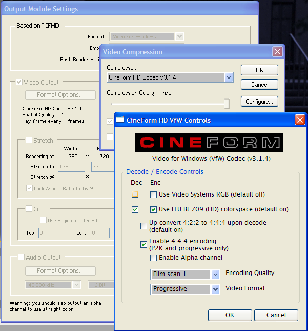308x331 pixels.
Task: Click the Compression Quality slider handle
Action: click(x=227, y=104)
